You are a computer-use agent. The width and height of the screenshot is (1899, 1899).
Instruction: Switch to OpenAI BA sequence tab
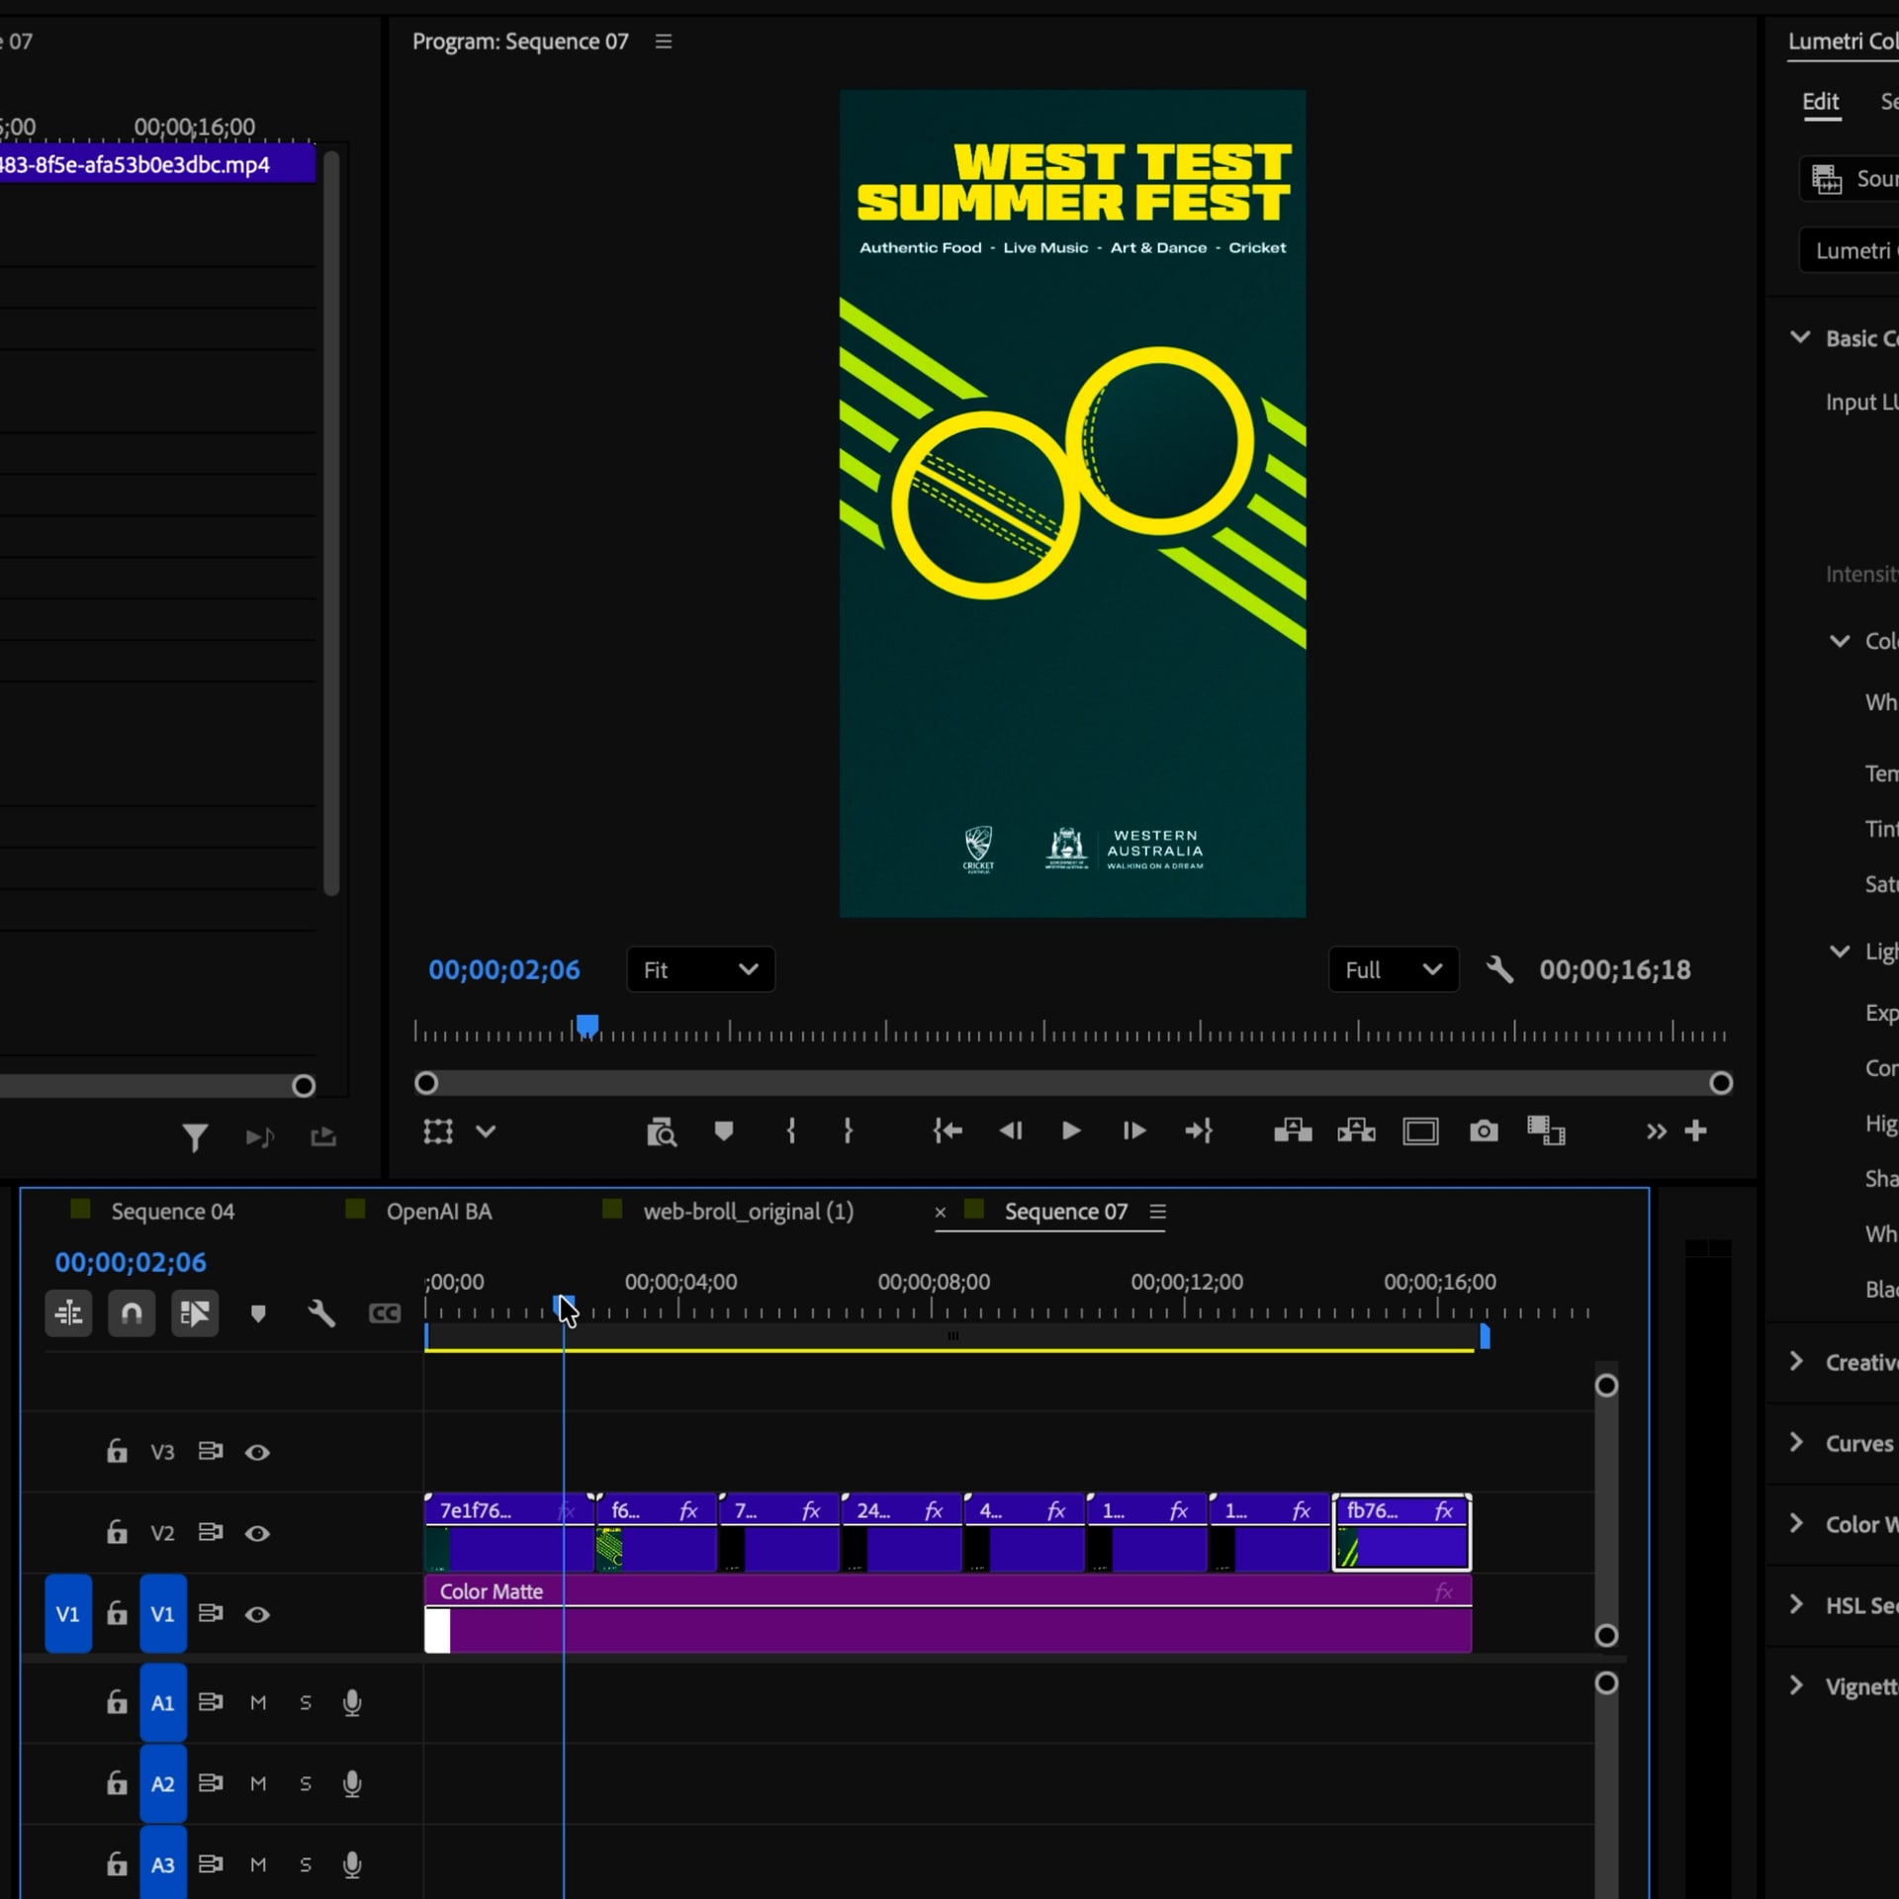tap(438, 1212)
